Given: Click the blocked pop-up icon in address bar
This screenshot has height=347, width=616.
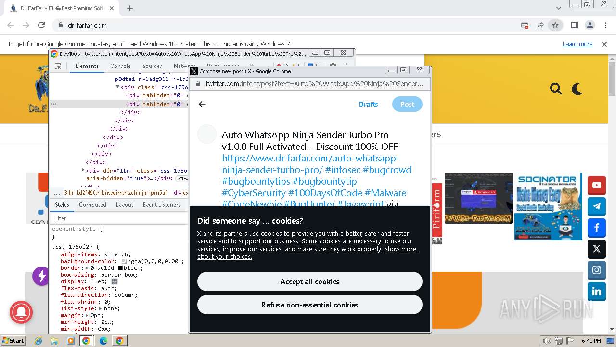Looking at the screenshot, I should pyautogui.click(x=525, y=25).
